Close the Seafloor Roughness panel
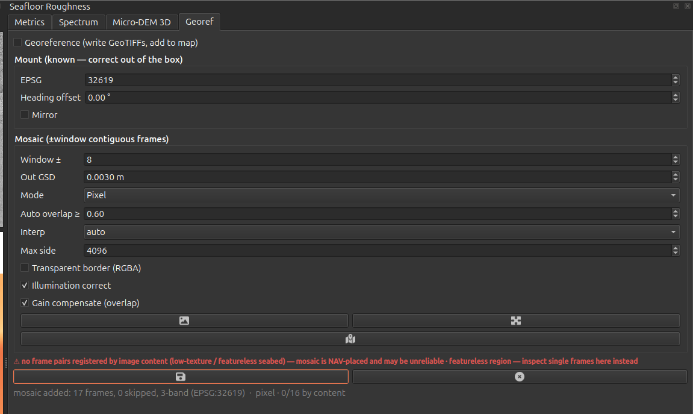 (687, 6)
